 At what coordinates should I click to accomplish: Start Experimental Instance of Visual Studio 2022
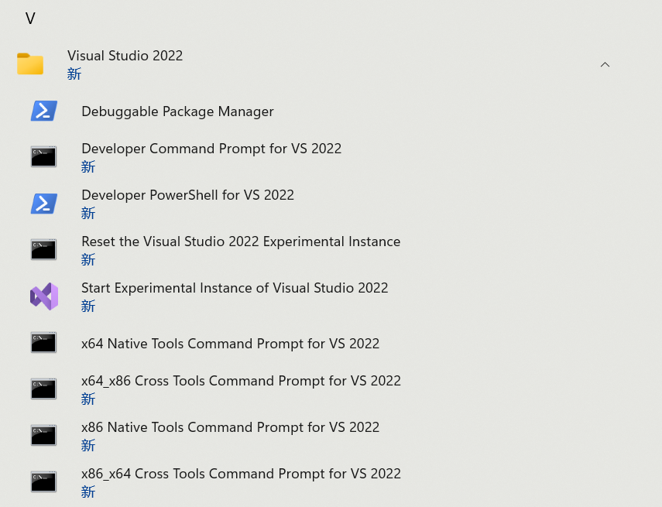pos(235,288)
